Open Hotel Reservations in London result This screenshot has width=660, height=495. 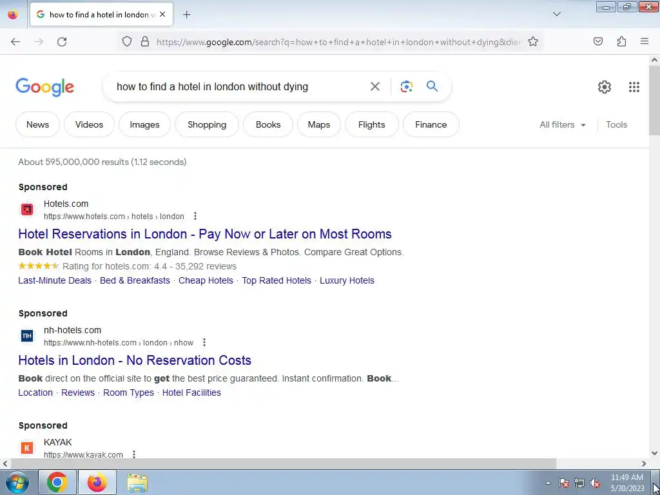click(x=205, y=234)
